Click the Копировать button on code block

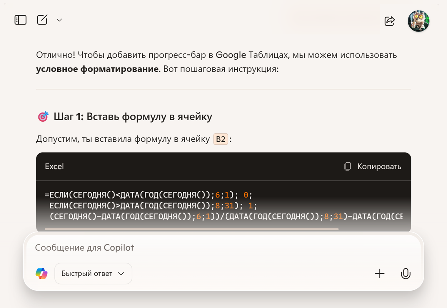tap(373, 166)
